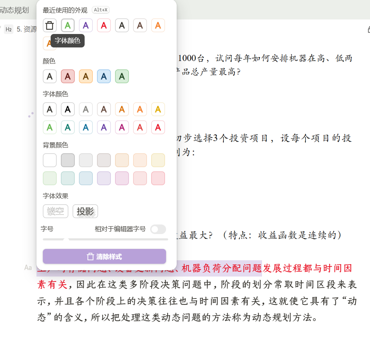Pick the white background color swatch

[x=50, y=160]
